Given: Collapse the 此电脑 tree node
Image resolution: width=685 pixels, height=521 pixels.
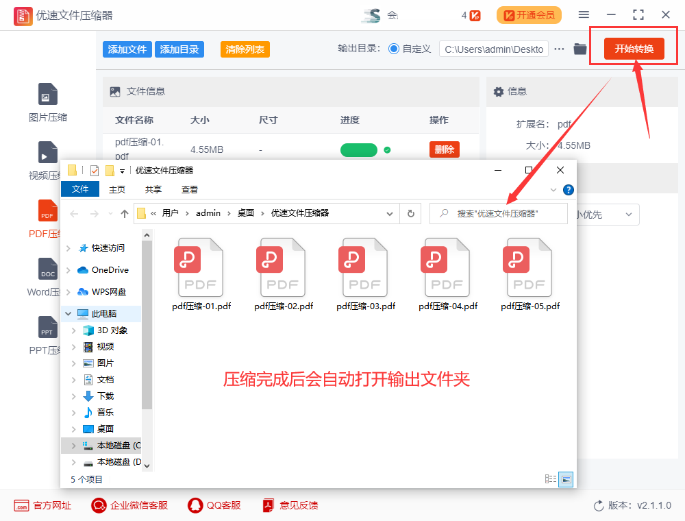Looking at the screenshot, I should (x=67, y=313).
